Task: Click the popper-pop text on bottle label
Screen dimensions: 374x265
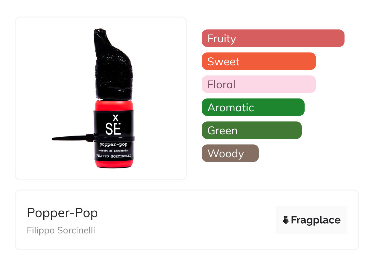Action: click(x=113, y=144)
